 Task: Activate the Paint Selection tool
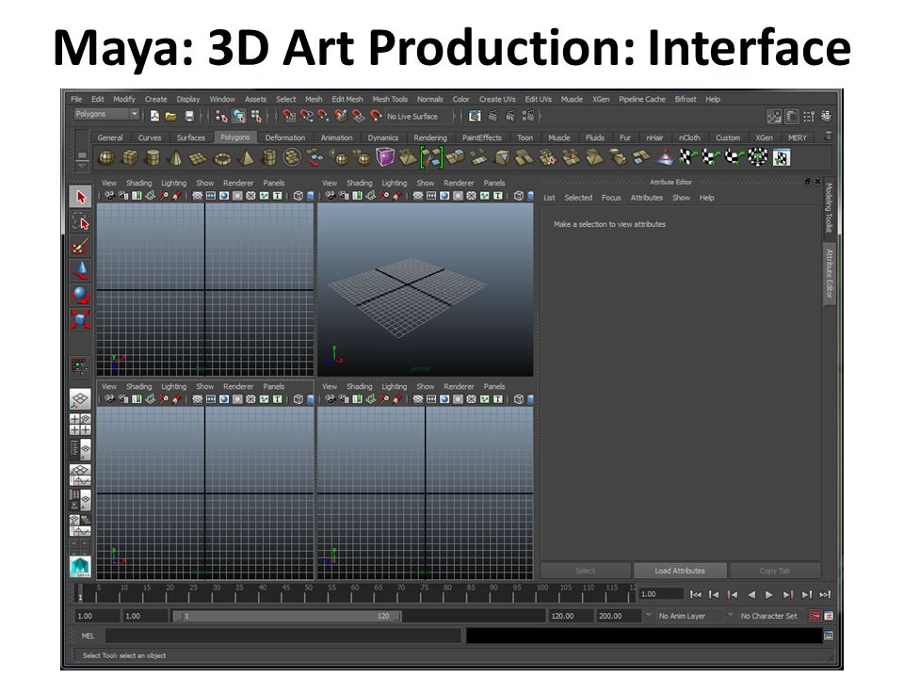point(80,246)
